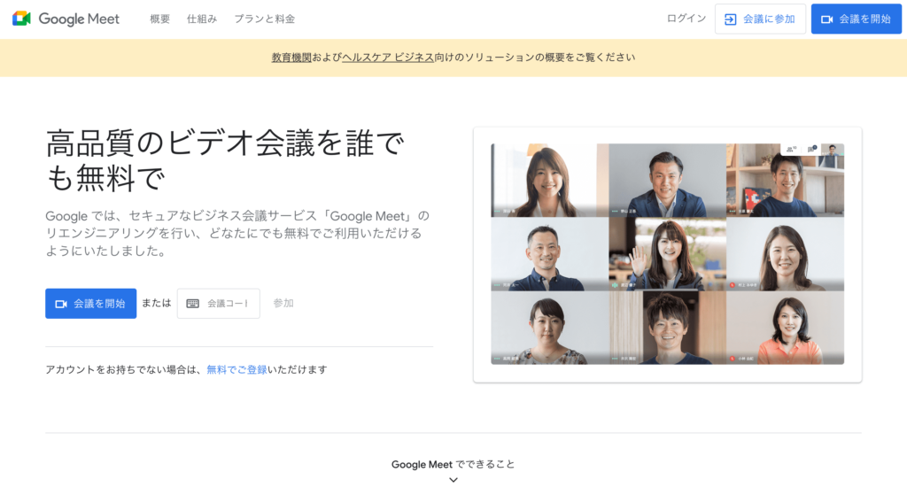Screen dimensions: 907x495
Task: Click the greyed 参加 button
Action: pyautogui.click(x=283, y=303)
